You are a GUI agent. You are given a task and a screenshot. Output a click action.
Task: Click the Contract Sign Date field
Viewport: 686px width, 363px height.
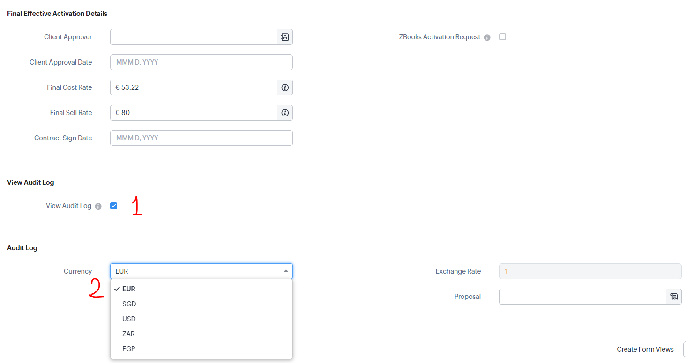tap(201, 138)
